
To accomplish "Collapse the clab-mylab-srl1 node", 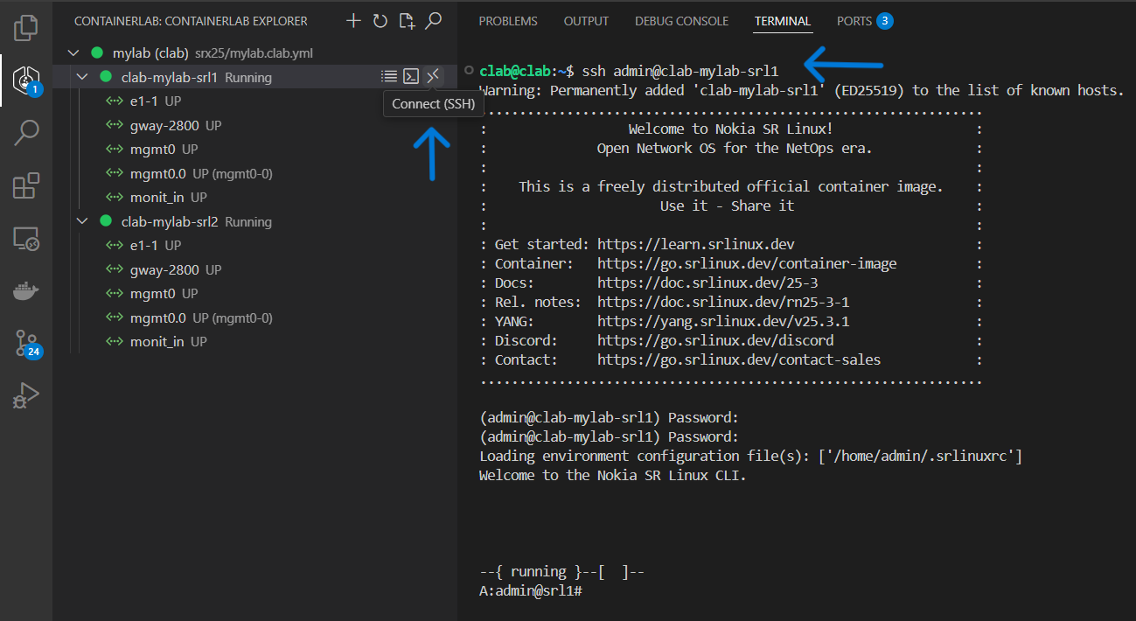I will click(83, 77).
